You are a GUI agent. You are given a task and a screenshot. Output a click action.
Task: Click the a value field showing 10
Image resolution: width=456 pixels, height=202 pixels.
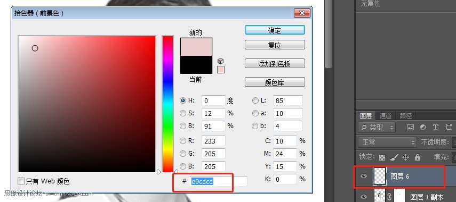point(288,113)
